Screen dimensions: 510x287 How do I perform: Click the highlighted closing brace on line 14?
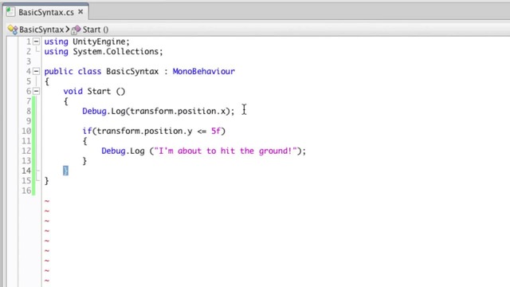click(65, 171)
